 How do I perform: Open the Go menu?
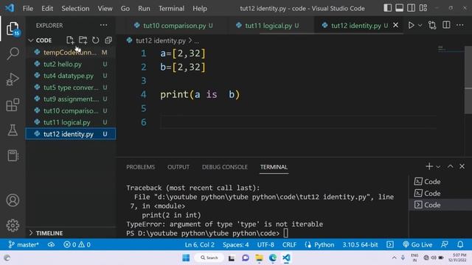[x=125, y=8]
